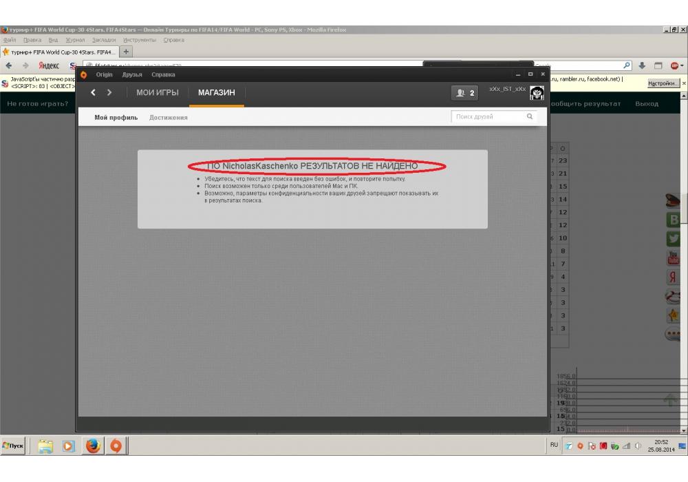Open a new Firefox tab with plus button
This screenshot has width=688, height=482.
click(x=127, y=52)
